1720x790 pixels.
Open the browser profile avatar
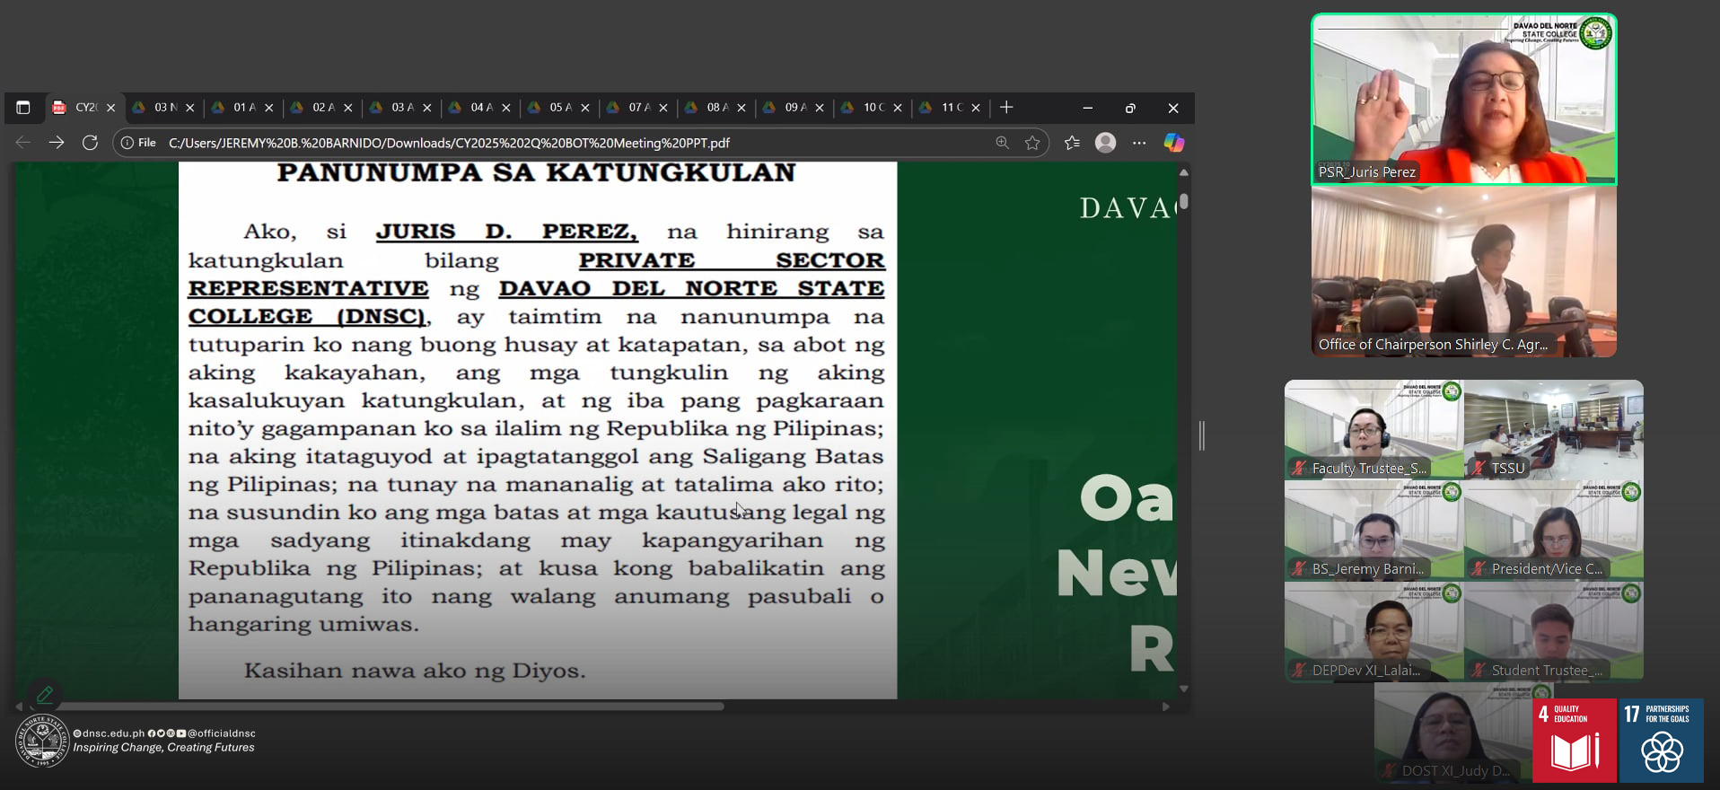click(1106, 143)
